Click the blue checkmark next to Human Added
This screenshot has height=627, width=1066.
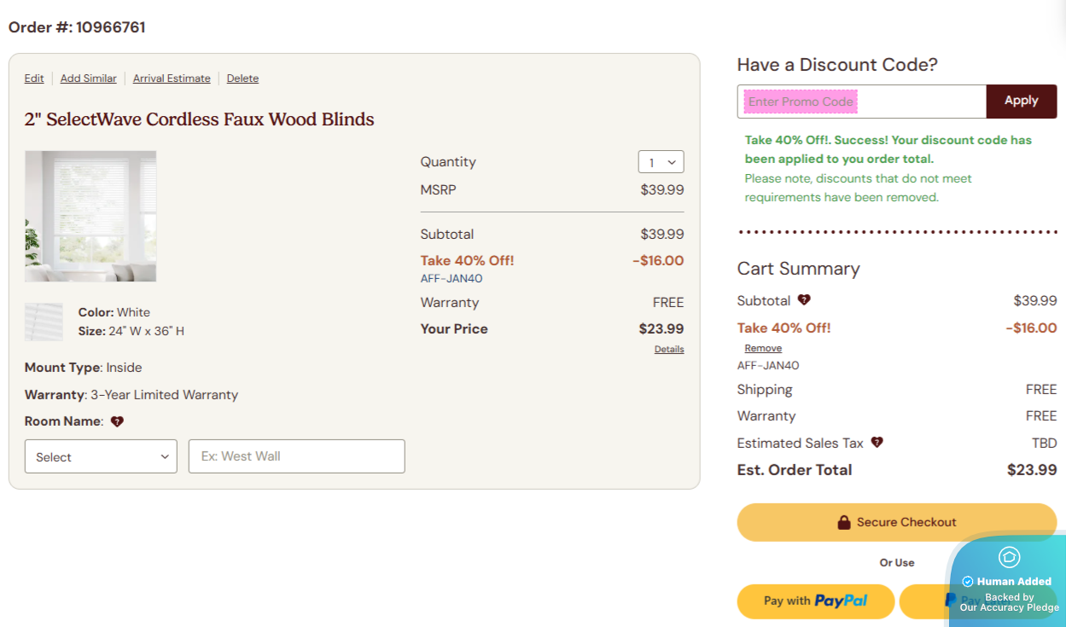pos(968,582)
